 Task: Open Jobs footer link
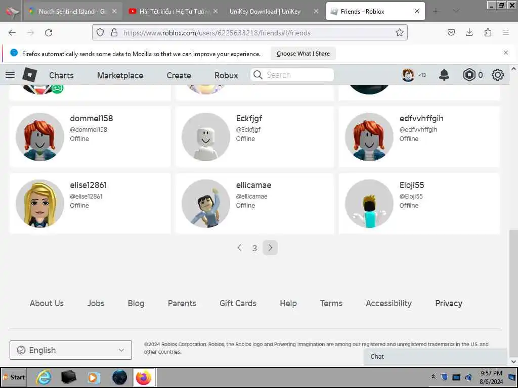click(96, 303)
